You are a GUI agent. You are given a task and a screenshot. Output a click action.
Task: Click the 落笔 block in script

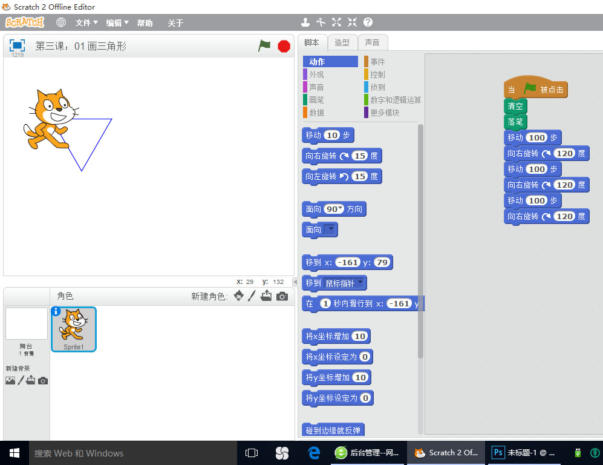(515, 122)
